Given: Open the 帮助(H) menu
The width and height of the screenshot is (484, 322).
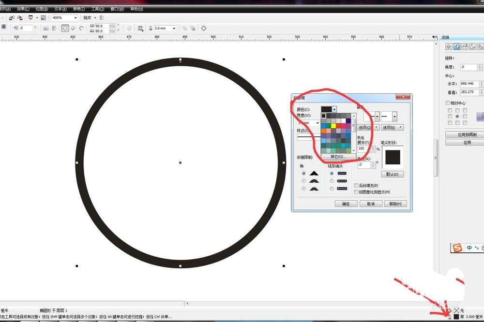Looking at the screenshot, I should [136, 9].
